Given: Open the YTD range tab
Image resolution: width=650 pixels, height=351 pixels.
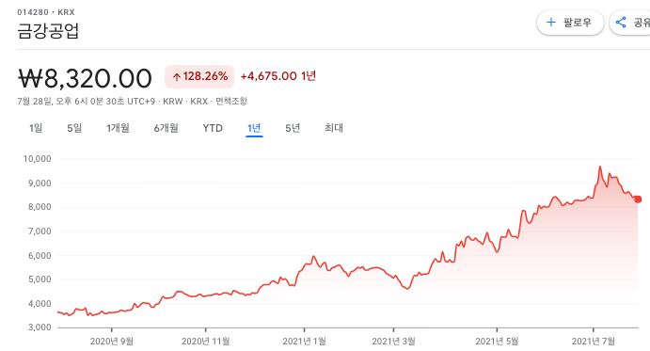Looking at the screenshot, I should [213, 128].
